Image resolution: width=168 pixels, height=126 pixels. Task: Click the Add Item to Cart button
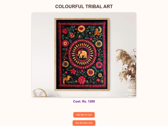click(x=84, y=115)
